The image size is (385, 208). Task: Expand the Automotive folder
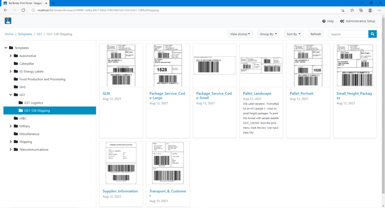click(11, 56)
